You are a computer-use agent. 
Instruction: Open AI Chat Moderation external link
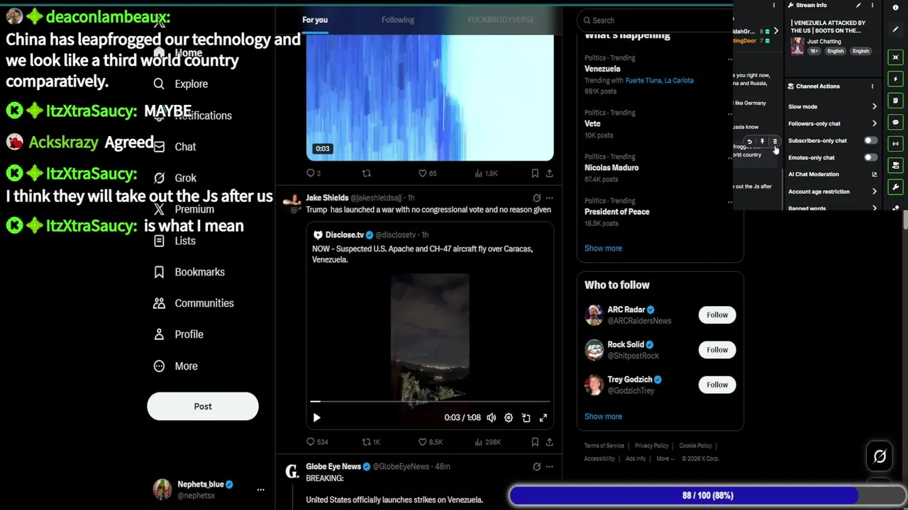874,174
